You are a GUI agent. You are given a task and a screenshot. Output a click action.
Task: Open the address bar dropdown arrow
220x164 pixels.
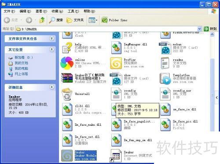[x=199, y=29]
